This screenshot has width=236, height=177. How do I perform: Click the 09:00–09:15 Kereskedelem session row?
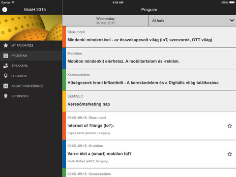click(149, 173)
